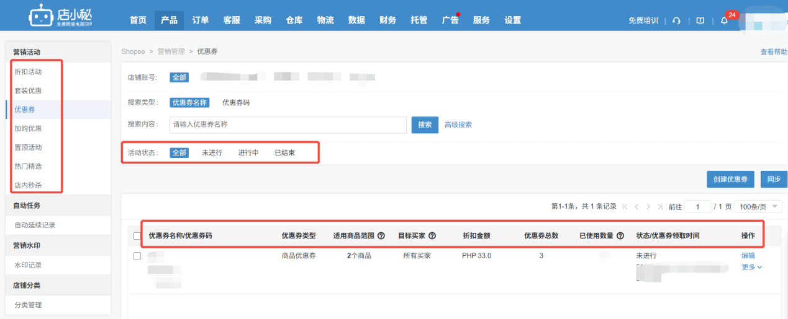Viewport: 788px width, 319px height.
Task: Open the 客服 top menu
Action: (232, 20)
